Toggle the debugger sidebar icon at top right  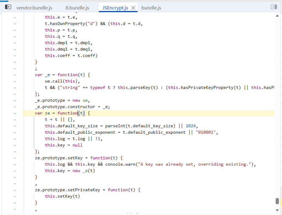(274, 7)
